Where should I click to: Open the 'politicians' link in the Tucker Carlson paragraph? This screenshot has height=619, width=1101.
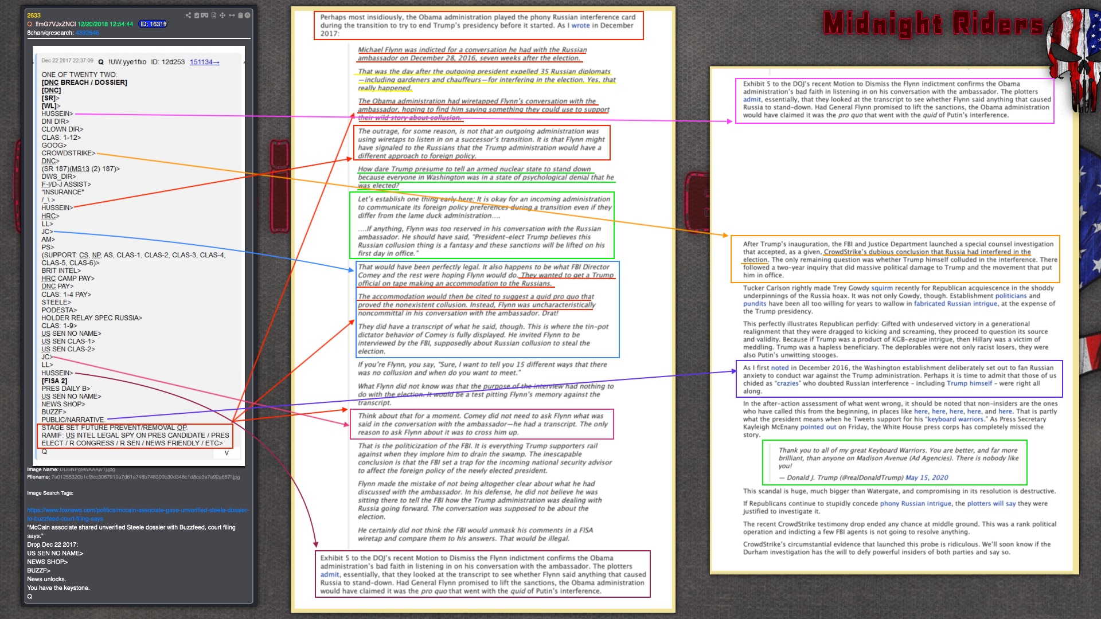click(x=1011, y=296)
